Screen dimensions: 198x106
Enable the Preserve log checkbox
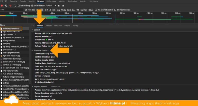point(19,6)
